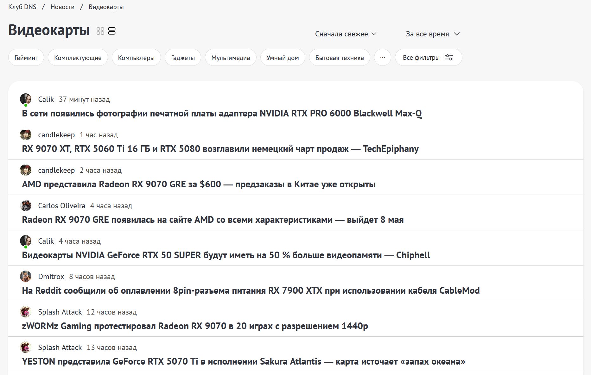Open Splash Attack profile name on the 13 часов post

point(60,347)
